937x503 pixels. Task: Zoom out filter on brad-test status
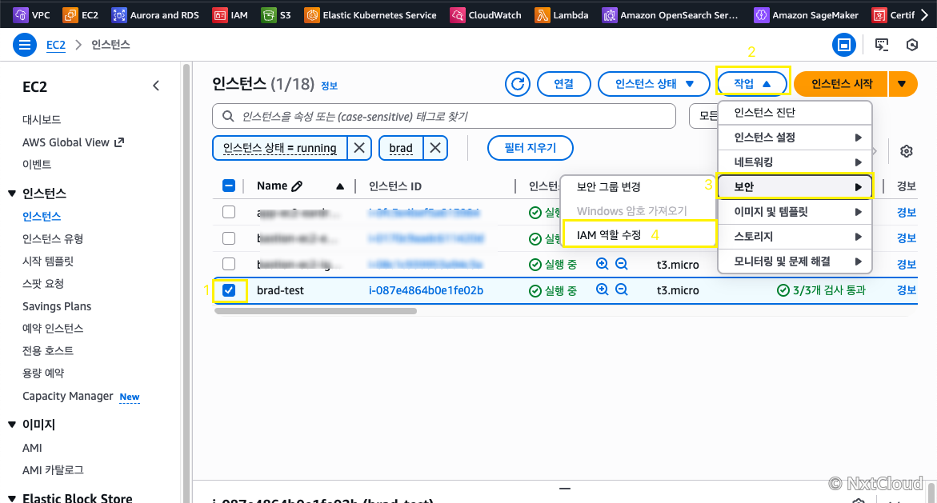coord(622,289)
